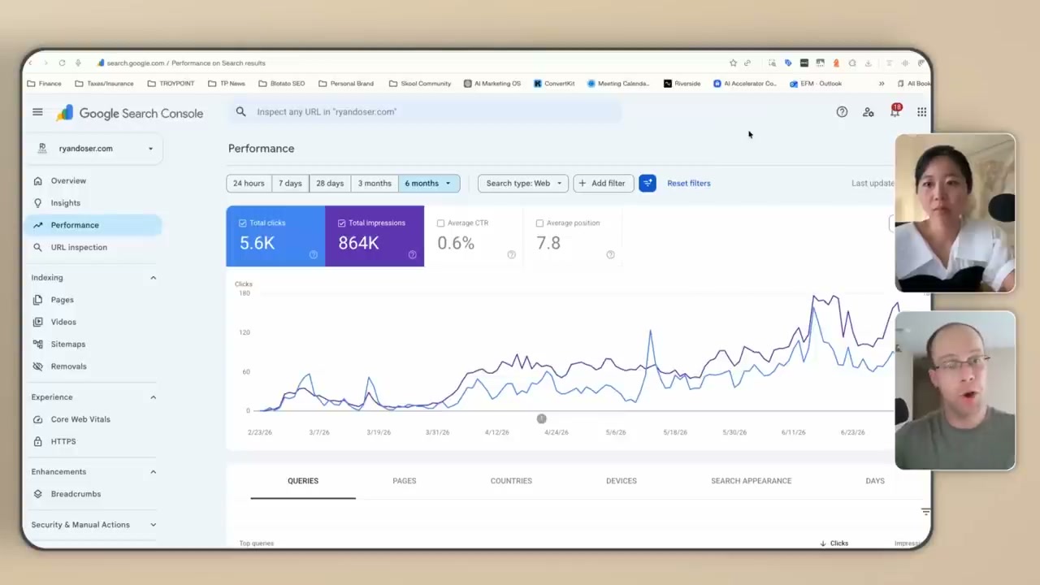Screen dimensions: 1040x585
Task: Click the table filter rows icon
Action: click(925, 512)
